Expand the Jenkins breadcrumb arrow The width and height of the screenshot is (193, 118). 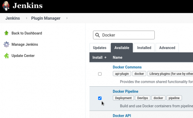point(26,18)
